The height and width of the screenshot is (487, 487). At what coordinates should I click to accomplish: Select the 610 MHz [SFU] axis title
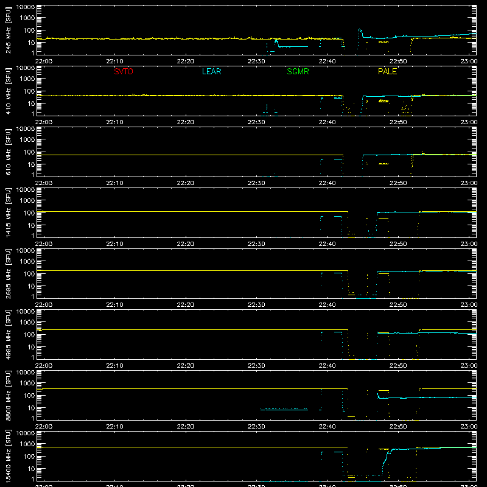(x=9, y=152)
